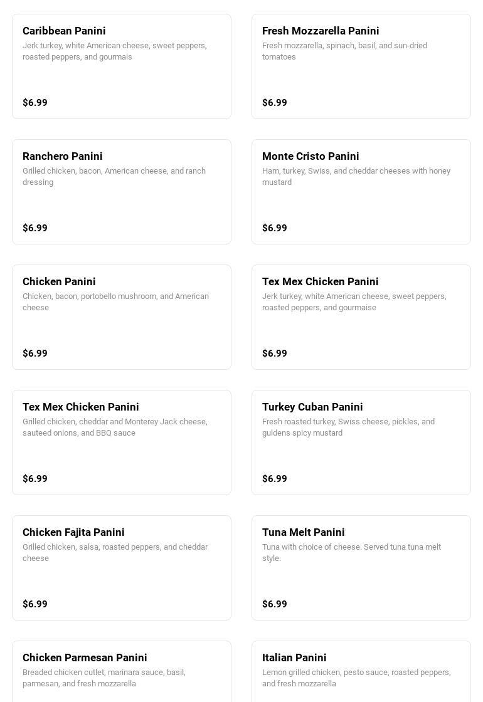Click the Italian Panini ingredients description
The width and height of the screenshot is (483, 702).
[356, 678]
